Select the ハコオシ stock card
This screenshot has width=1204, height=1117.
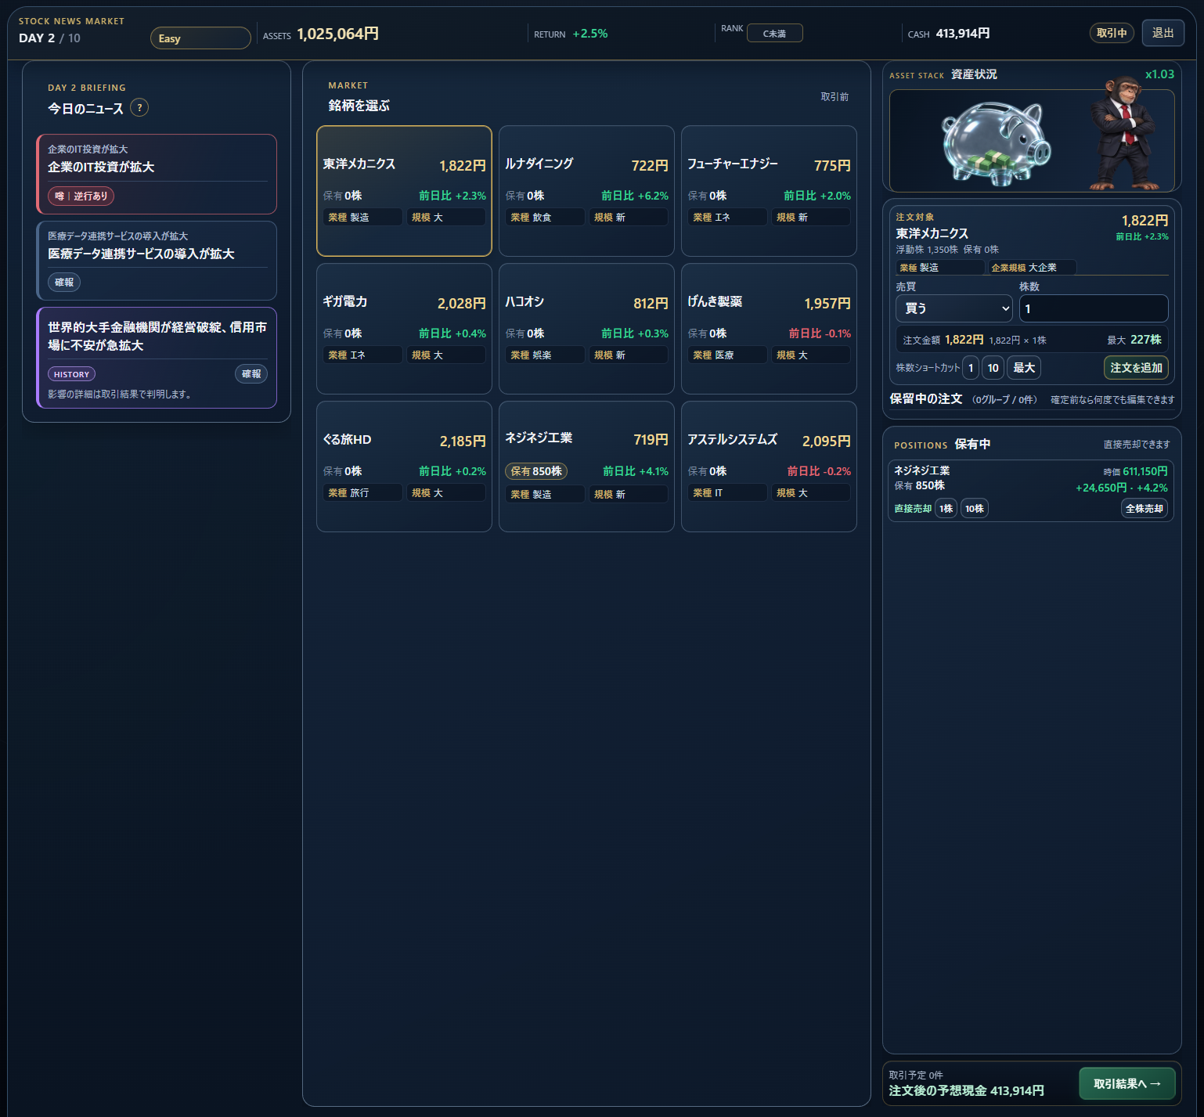[x=586, y=329]
